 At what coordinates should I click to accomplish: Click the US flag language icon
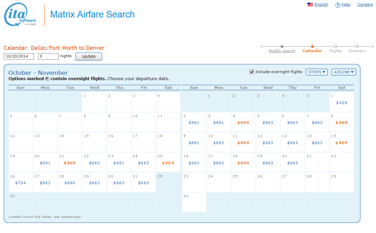[310, 5]
